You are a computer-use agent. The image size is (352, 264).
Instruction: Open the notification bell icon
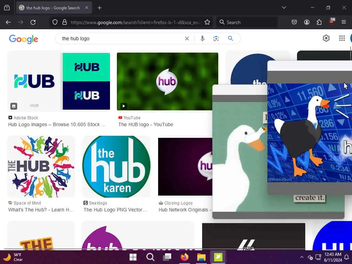tap(346, 257)
